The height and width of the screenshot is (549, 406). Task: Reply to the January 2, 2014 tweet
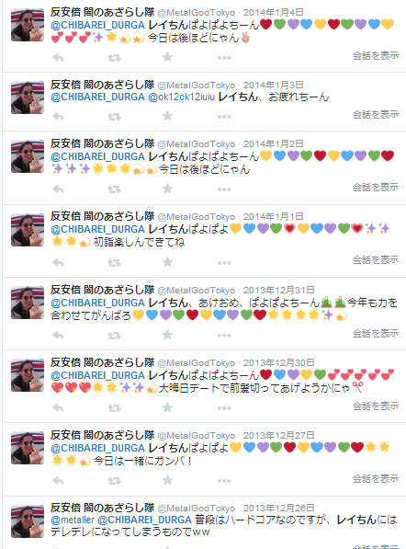coord(58,189)
